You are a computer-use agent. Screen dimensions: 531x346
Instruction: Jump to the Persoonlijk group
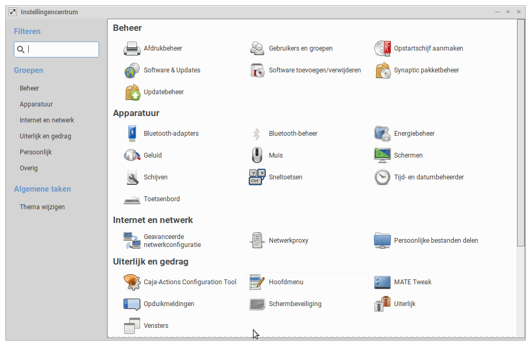36,152
